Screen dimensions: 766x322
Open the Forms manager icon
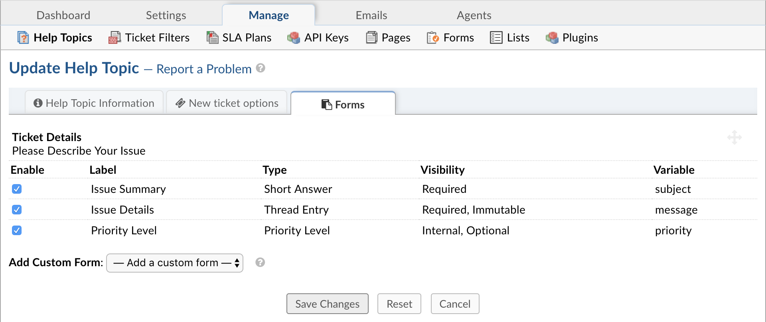(x=433, y=37)
